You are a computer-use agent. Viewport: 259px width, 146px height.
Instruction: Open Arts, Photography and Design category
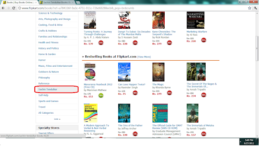tap(54, 19)
